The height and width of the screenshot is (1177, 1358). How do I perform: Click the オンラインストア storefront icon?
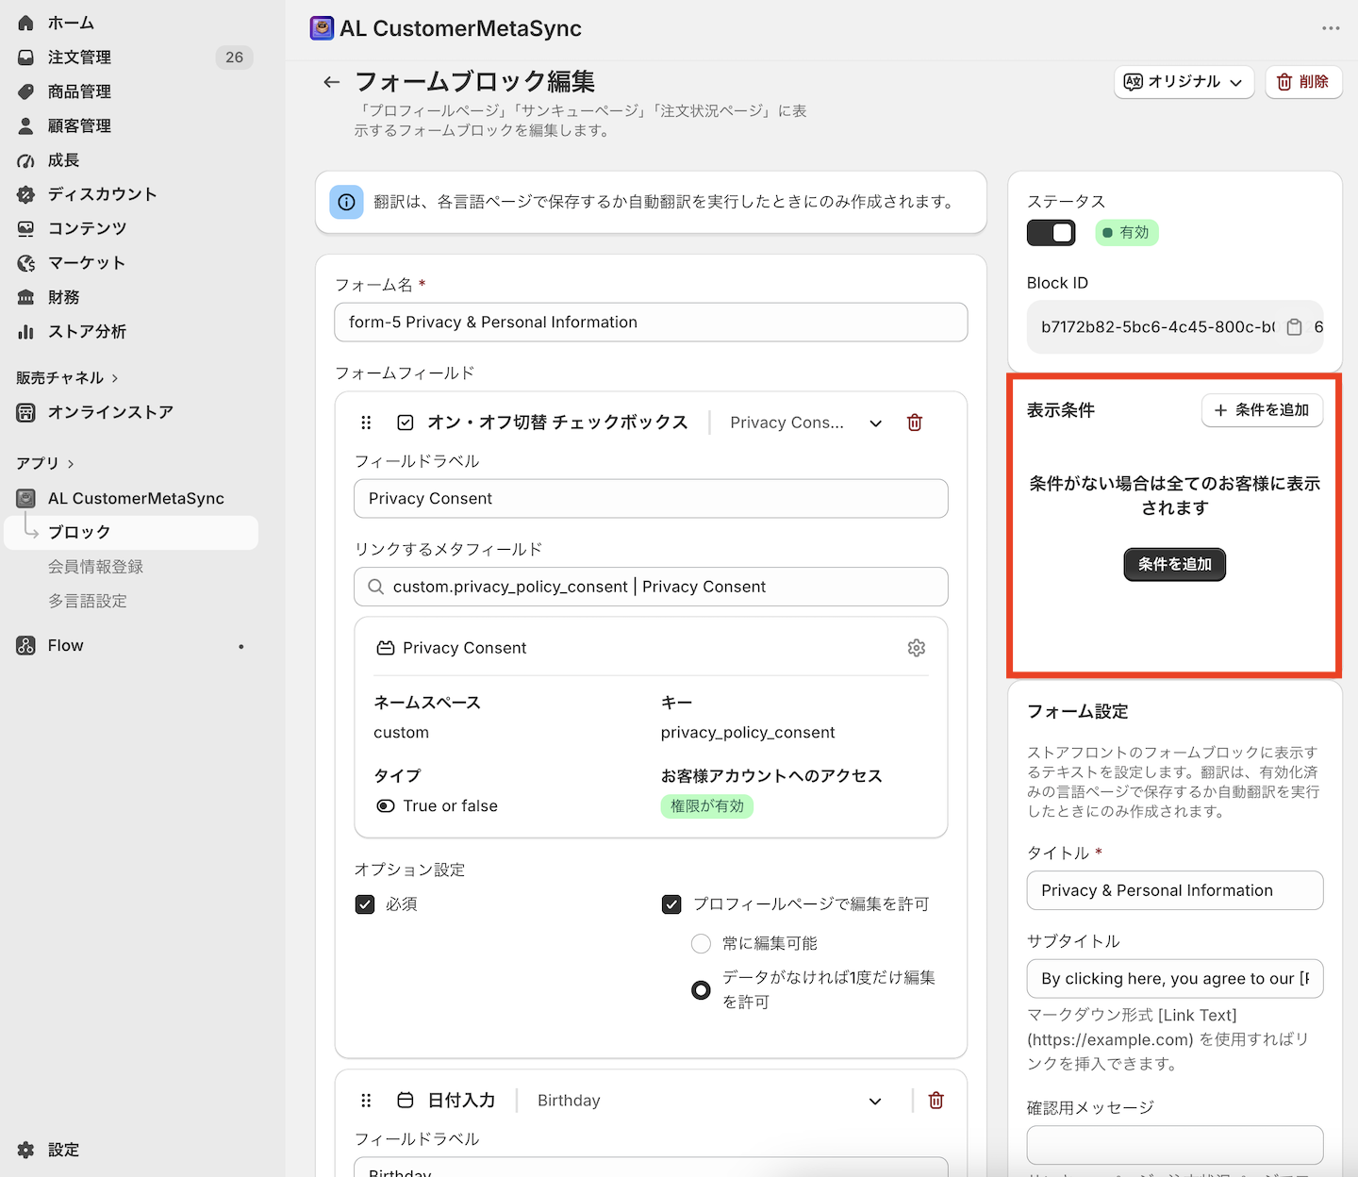click(25, 412)
